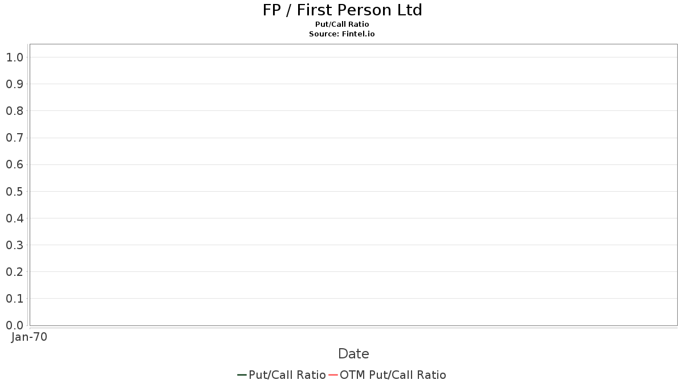The image size is (684, 384).
Task: Click the chart title FP / First Person Ltd
Action: pos(342,10)
